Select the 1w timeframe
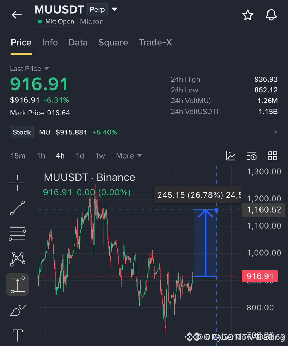Viewport: 288px width, 346px height. click(100, 156)
